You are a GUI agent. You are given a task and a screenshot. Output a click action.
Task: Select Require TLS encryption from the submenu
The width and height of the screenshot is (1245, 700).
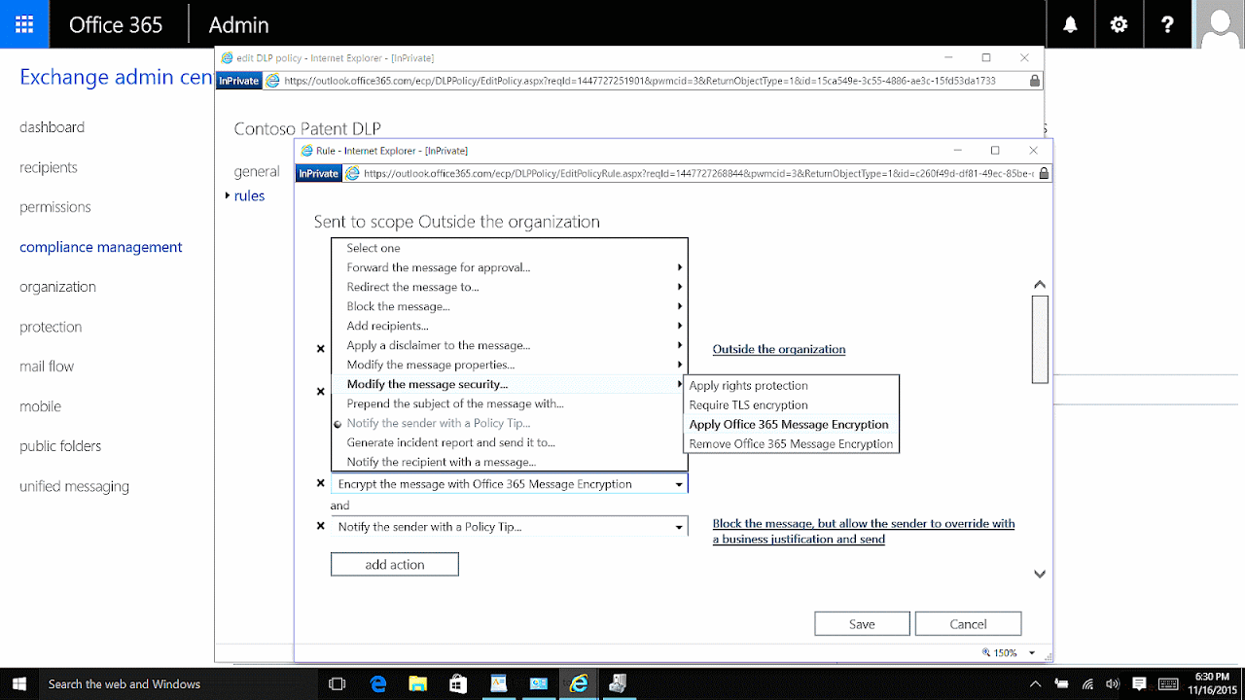coord(792,405)
